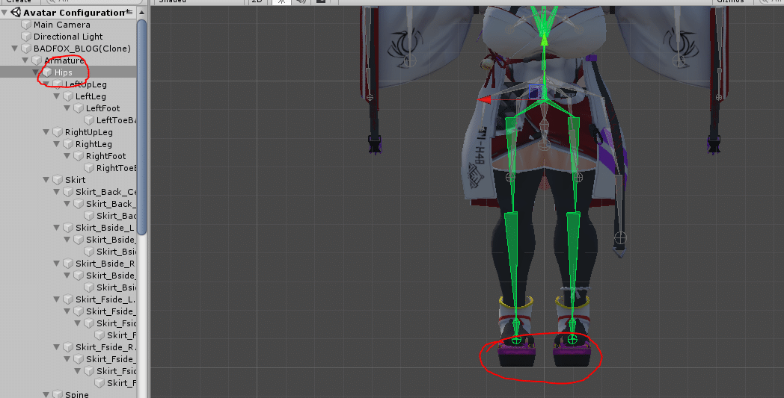The height and width of the screenshot is (398, 784).
Task: Click the hierarchy vertical scrollbar thumb
Action: pos(142,127)
